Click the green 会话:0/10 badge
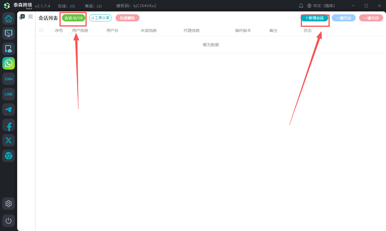This screenshot has width=386, height=231. click(x=73, y=18)
